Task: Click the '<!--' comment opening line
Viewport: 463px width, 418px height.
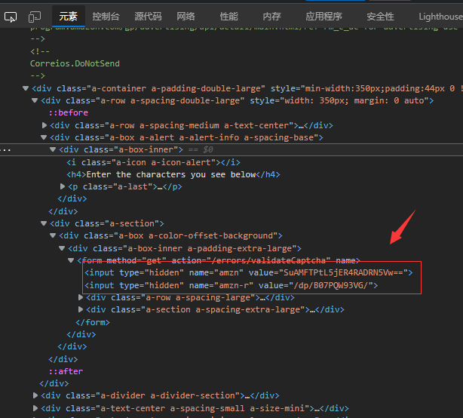Action: coord(40,51)
